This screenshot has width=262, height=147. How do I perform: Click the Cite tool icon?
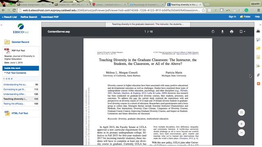pos(258,57)
